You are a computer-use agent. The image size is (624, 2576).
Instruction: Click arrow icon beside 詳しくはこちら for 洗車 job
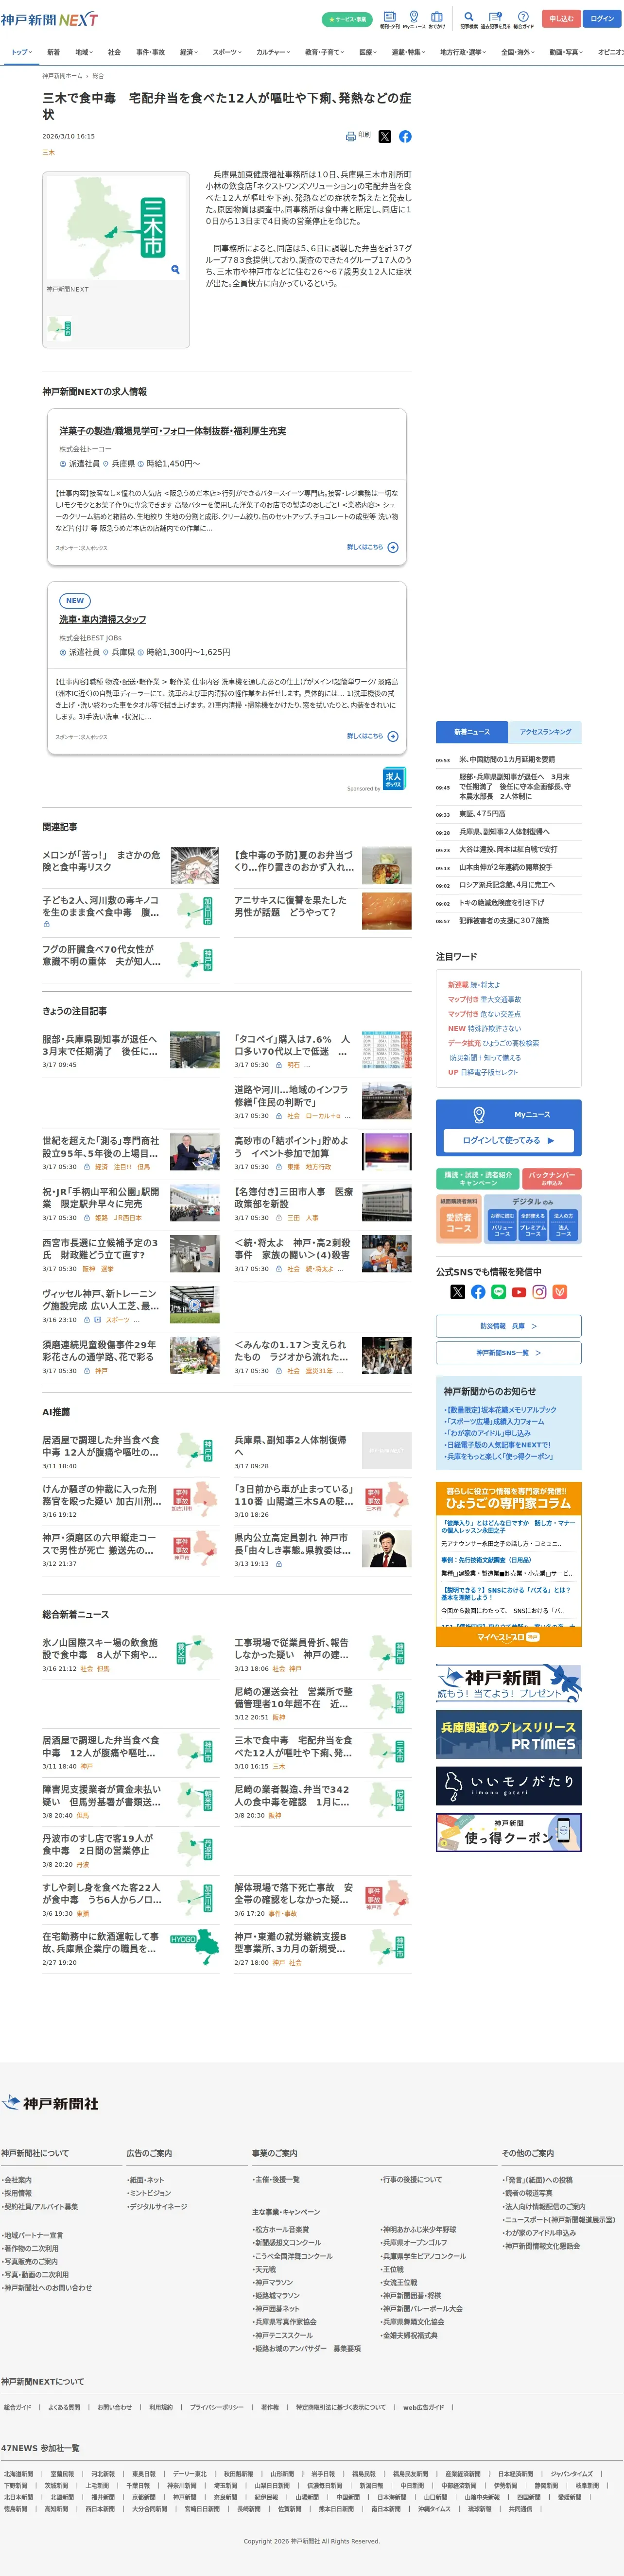click(x=393, y=736)
